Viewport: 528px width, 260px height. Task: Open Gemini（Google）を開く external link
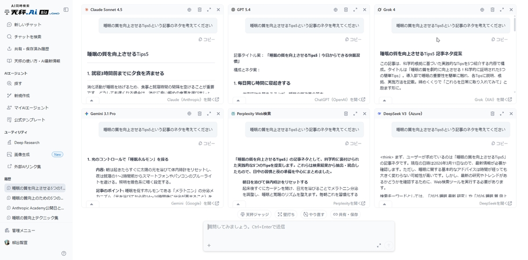(195, 204)
